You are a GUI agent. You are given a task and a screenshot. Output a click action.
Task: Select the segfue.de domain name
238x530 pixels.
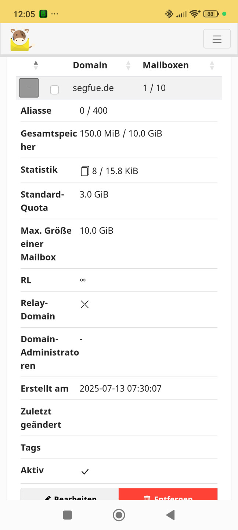[x=93, y=88]
